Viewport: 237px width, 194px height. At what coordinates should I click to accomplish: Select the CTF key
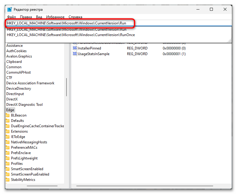coord(9,78)
